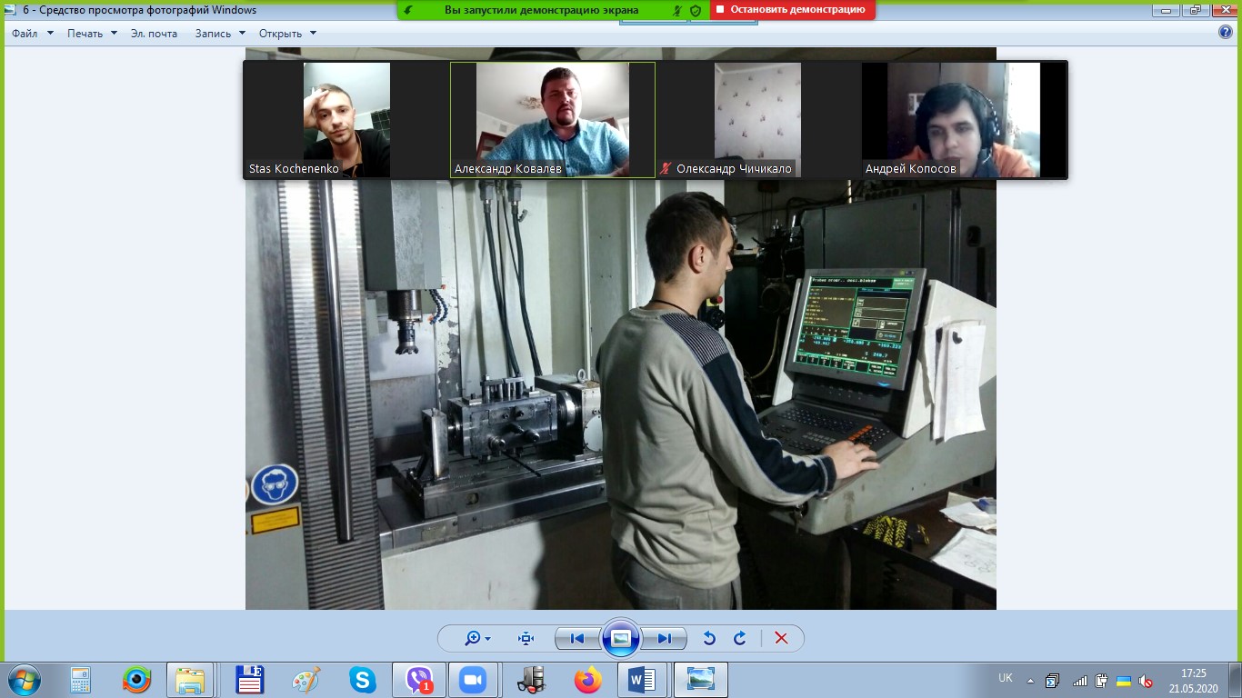Delete the current photo with red X
Viewport: 1242px width, 698px height.
point(781,638)
